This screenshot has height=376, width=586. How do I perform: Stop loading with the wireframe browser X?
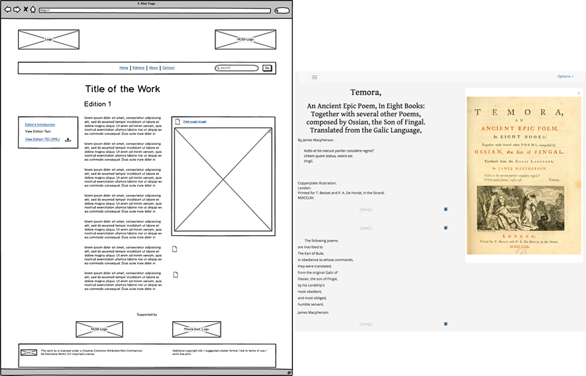click(x=26, y=9)
